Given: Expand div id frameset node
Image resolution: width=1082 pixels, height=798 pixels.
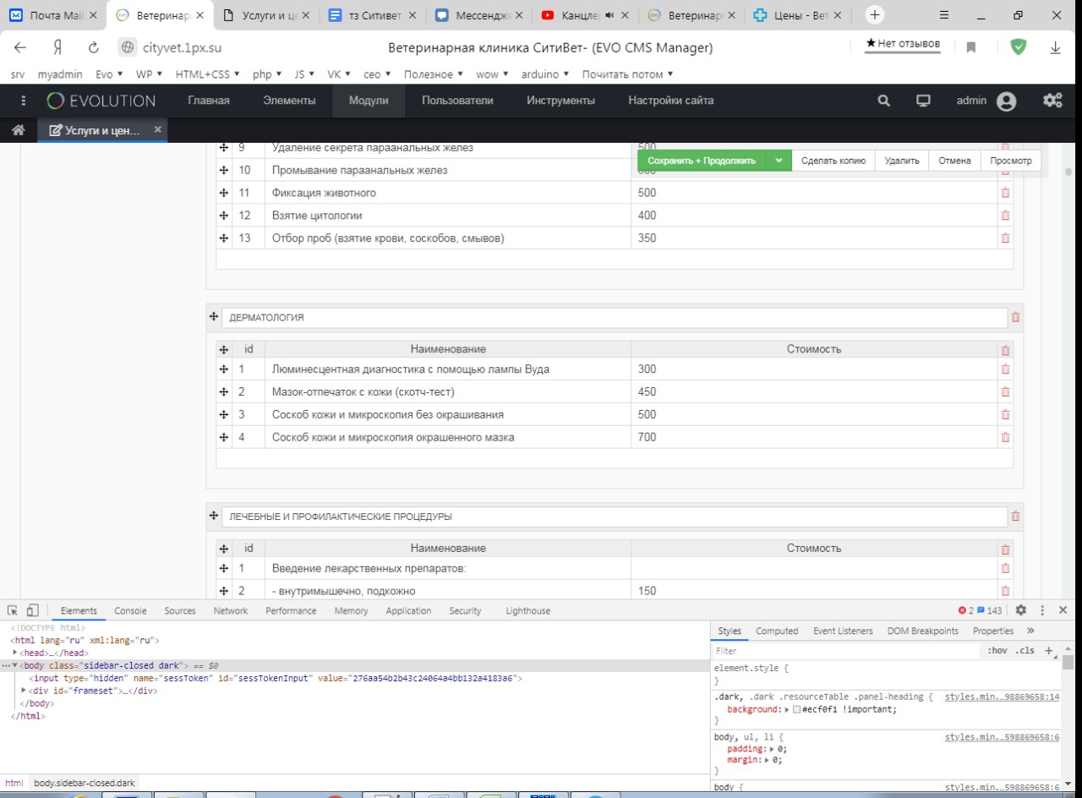Looking at the screenshot, I should [24, 691].
